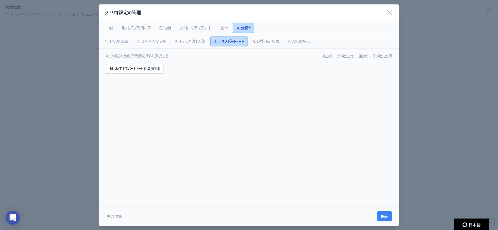Click the blue 保存 button

384,216
